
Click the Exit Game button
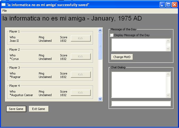(38, 109)
